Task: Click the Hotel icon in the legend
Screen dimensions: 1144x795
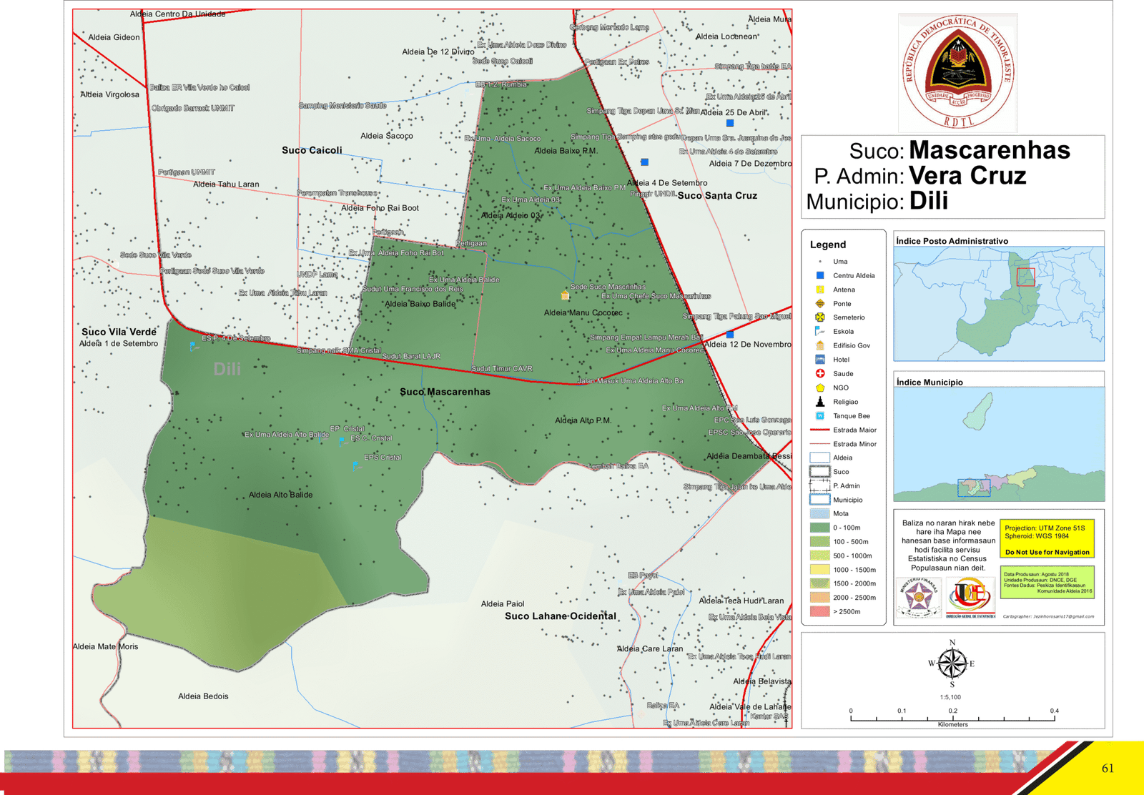Action: coord(820,360)
